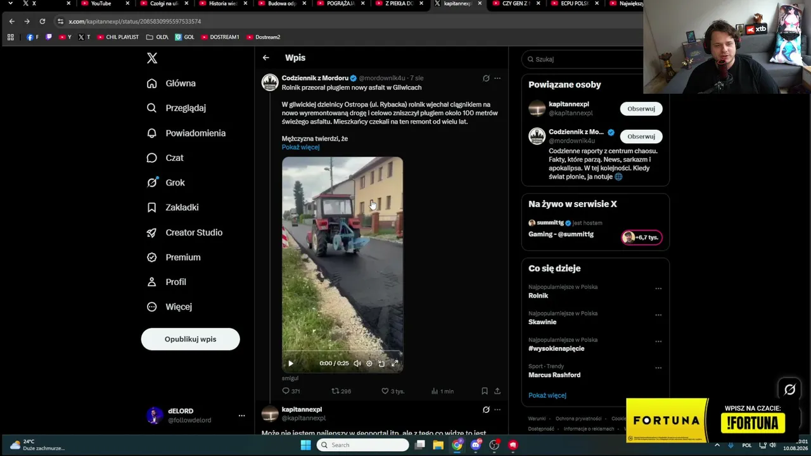Open Premium in the sidebar
811x456 pixels.
pos(174,257)
